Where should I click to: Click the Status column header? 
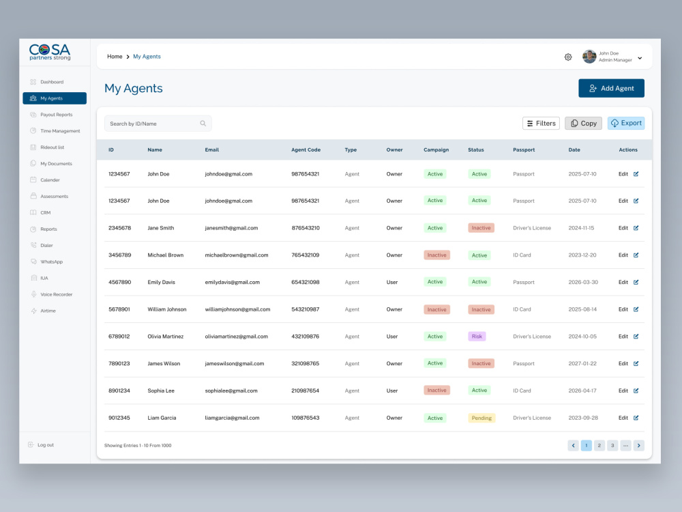point(476,150)
